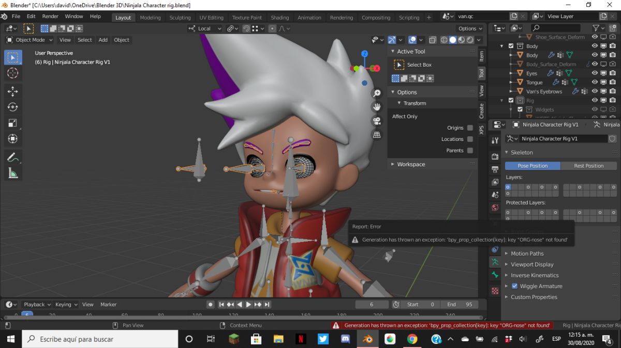This screenshot has width=621, height=348.
Task: Open the Render properties tab icon
Action: click(x=495, y=156)
